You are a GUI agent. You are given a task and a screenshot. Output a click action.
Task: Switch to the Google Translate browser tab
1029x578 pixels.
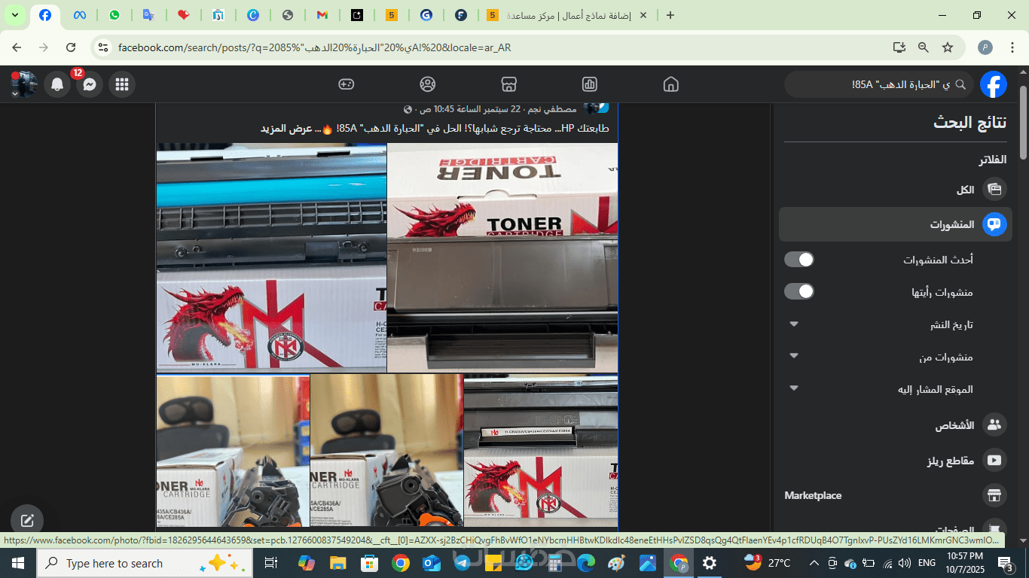[149, 15]
